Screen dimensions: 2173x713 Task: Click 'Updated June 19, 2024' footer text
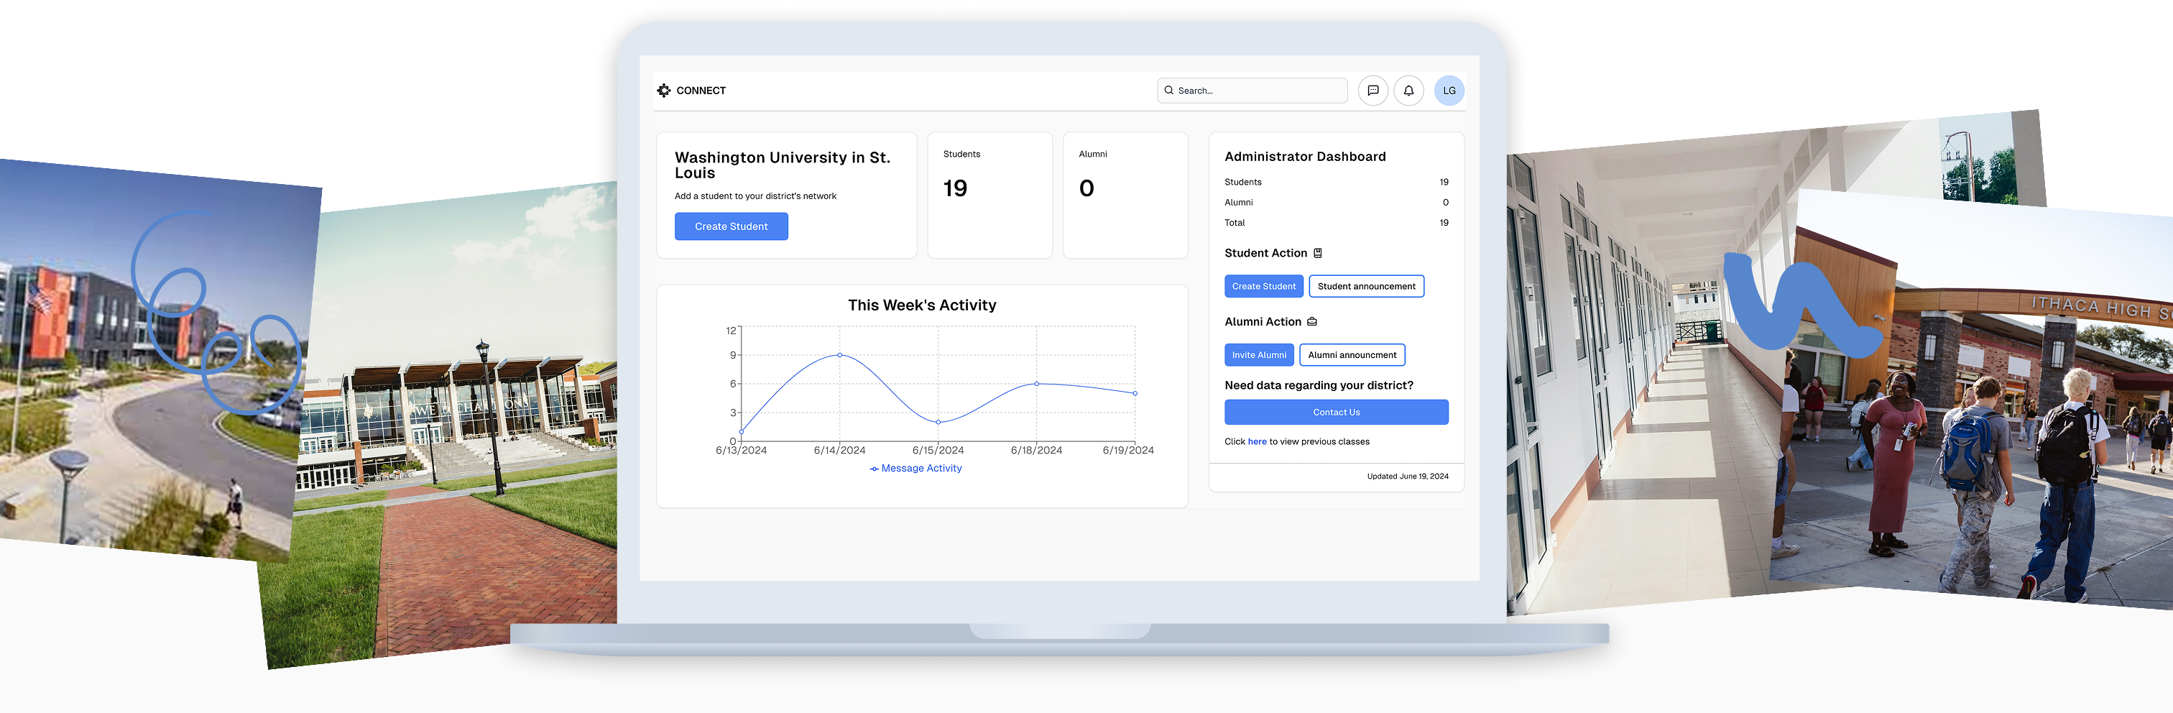1407,477
